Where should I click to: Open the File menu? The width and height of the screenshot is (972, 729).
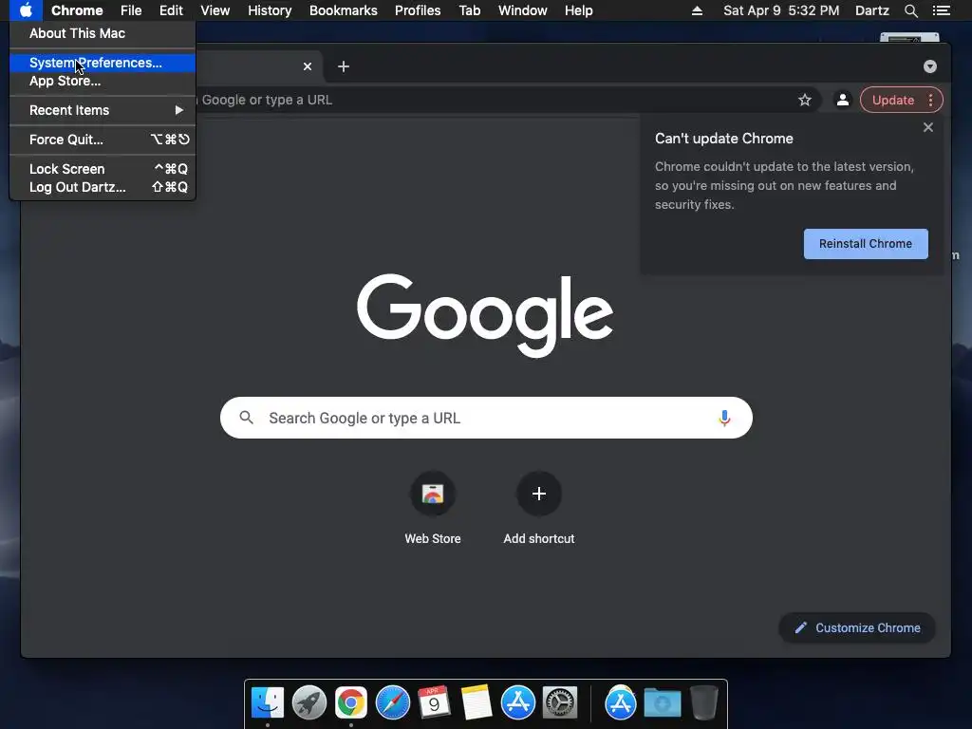131,10
